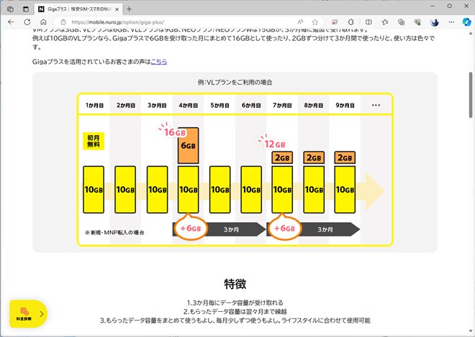The width and height of the screenshot is (475, 337).
Task: Reload the current page
Action: pos(27,22)
